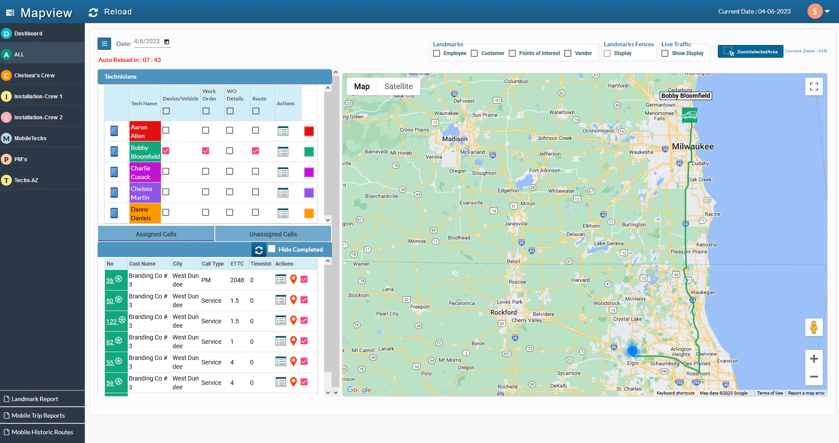This screenshot has height=443, width=839.
Task: Click the Reload icon in the top bar
Action: click(93, 12)
